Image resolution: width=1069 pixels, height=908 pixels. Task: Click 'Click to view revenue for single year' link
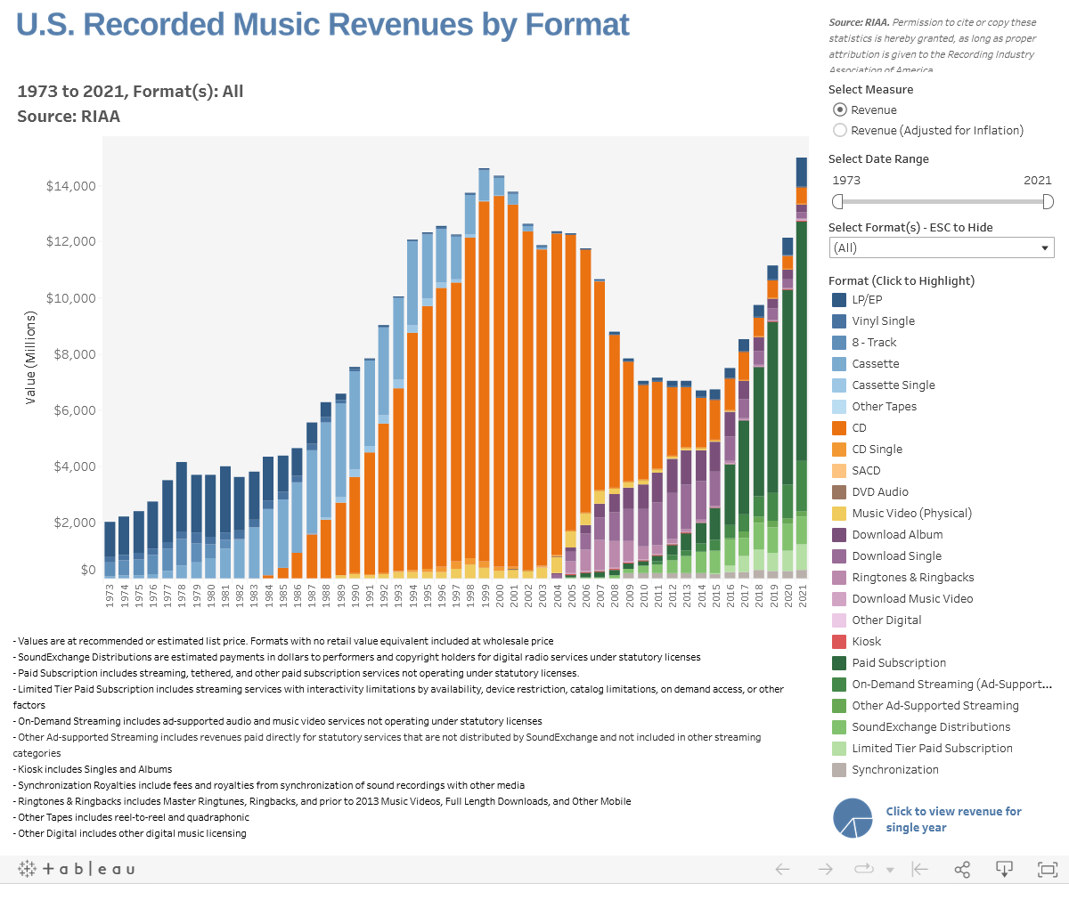(953, 819)
